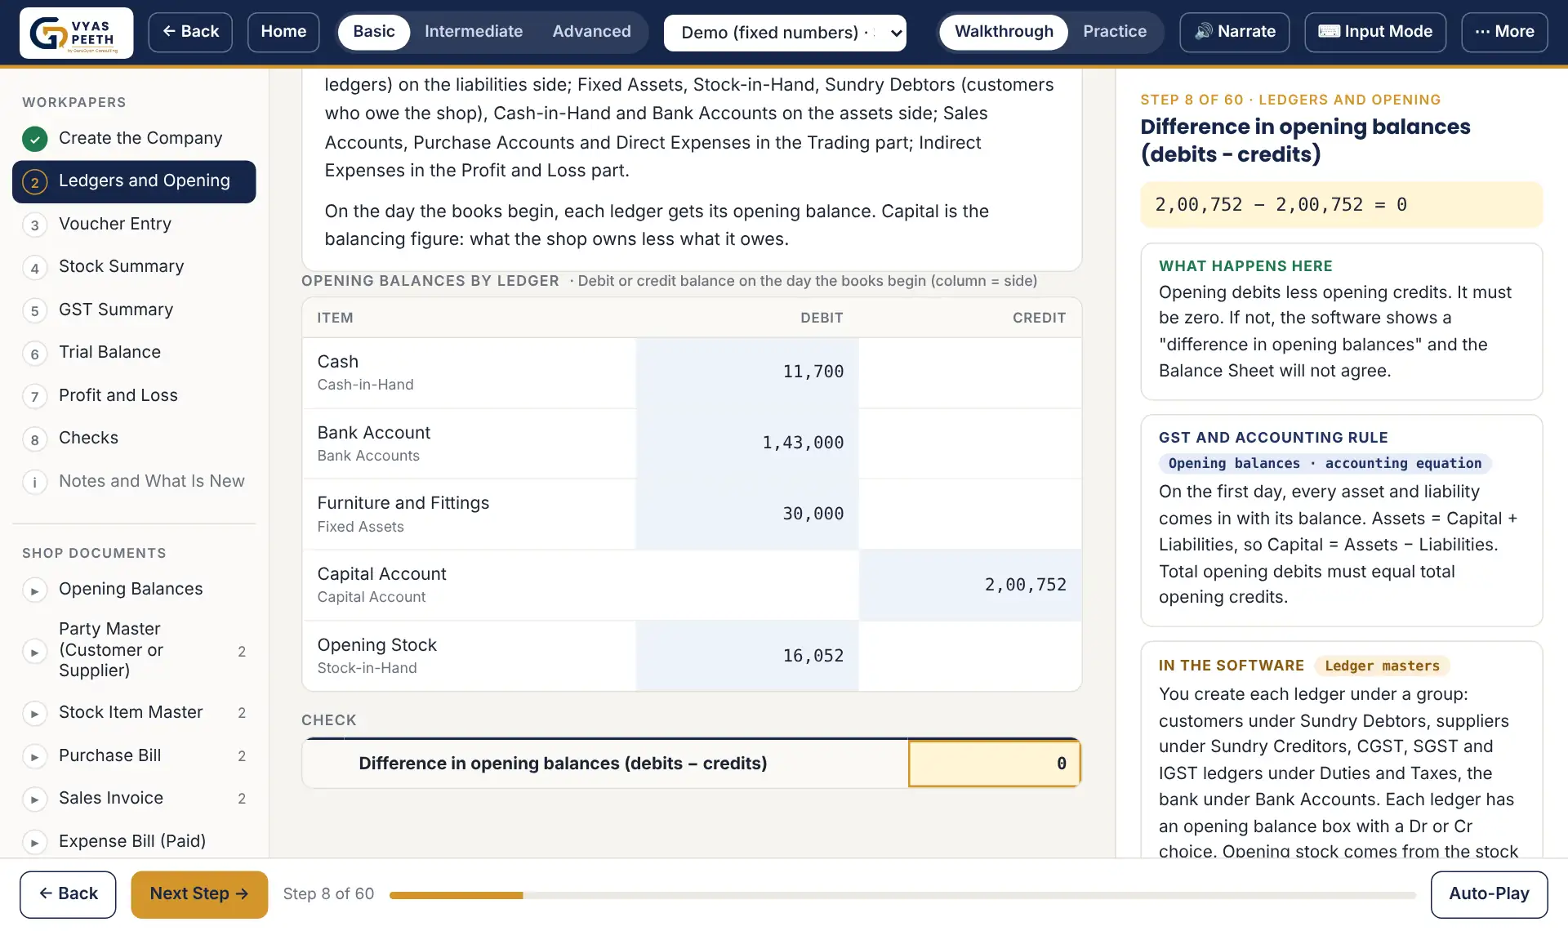Select the Intermediate level
This screenshot has width=1568, height=931.
pos(473,32)
